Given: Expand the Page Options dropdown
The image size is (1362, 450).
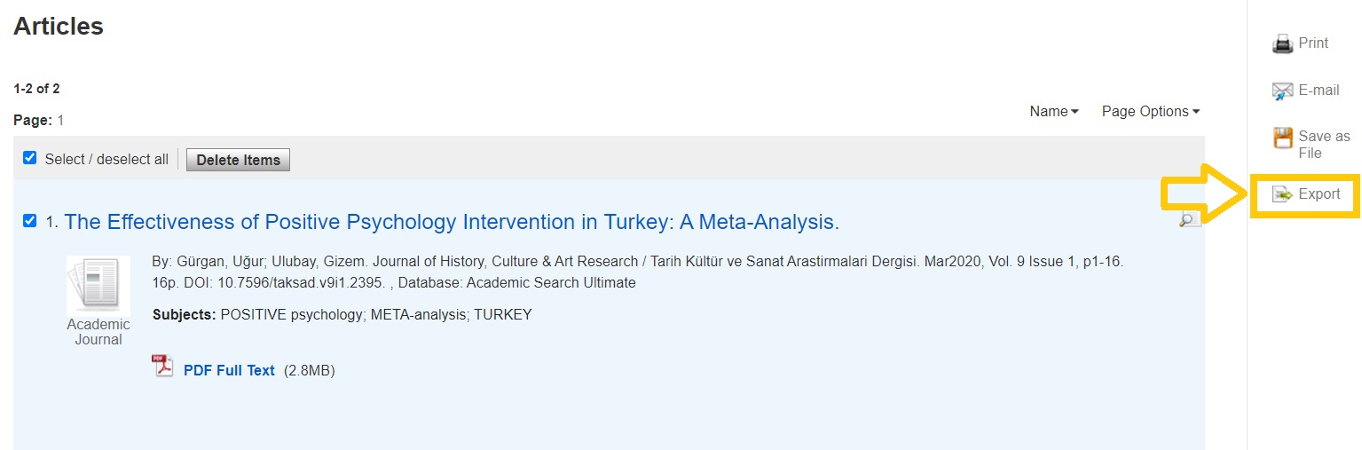Looking at the screenshot, I should click(1150, 112).
